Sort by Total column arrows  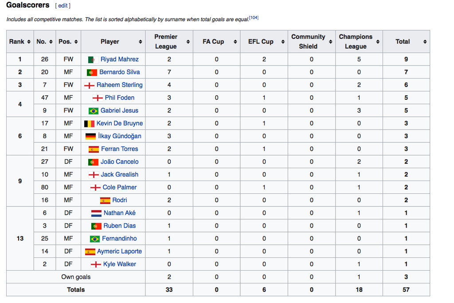425,42
